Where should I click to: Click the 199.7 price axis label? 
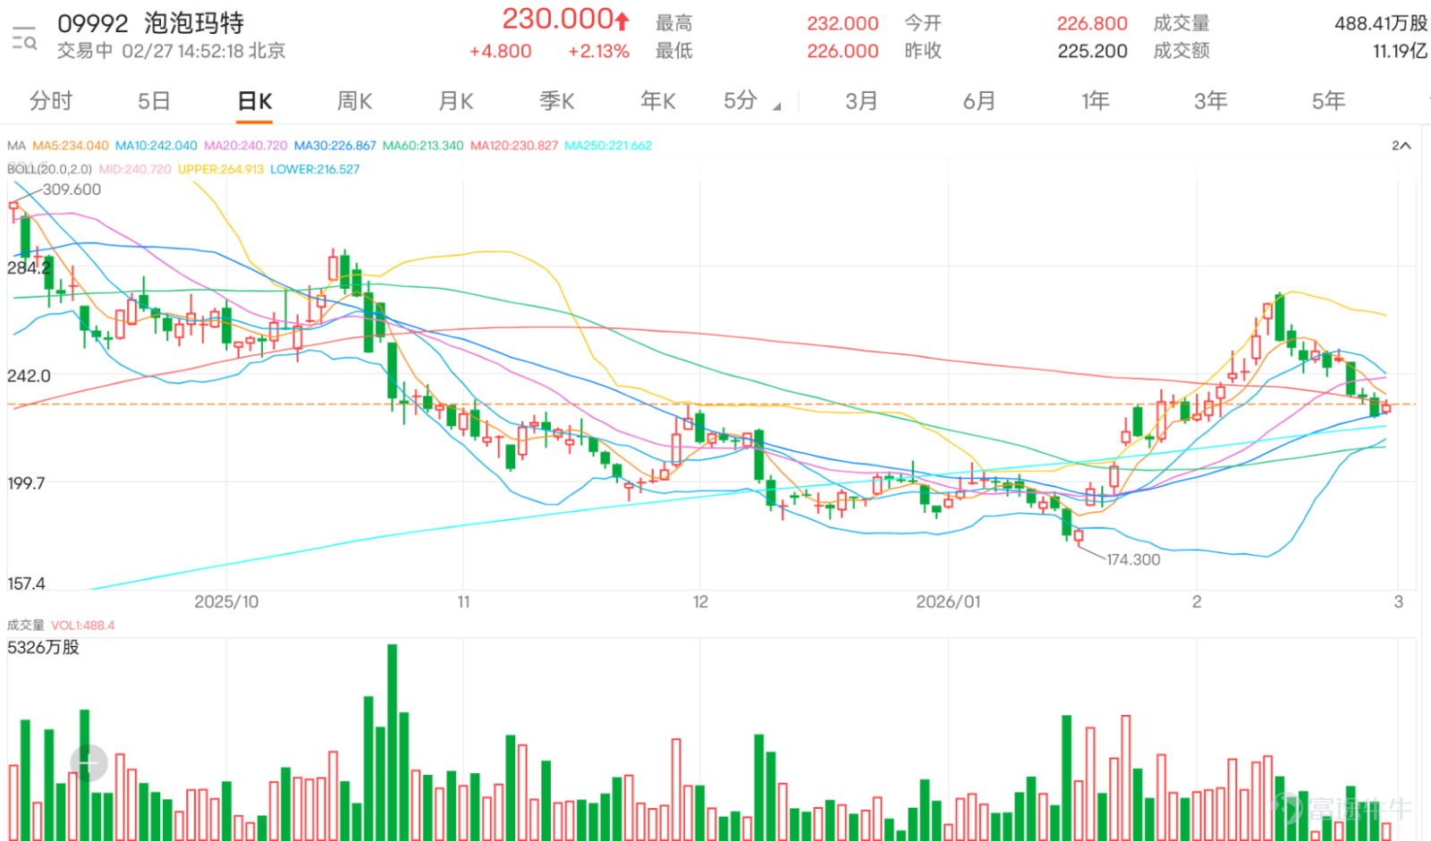click(26, 484)
